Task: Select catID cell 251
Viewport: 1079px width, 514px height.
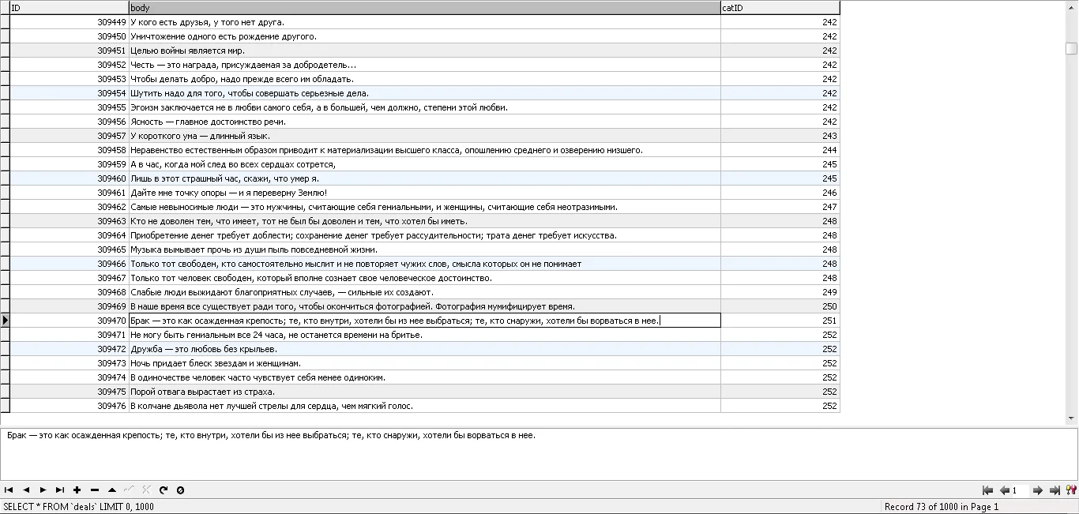Action: coord(780,321)
